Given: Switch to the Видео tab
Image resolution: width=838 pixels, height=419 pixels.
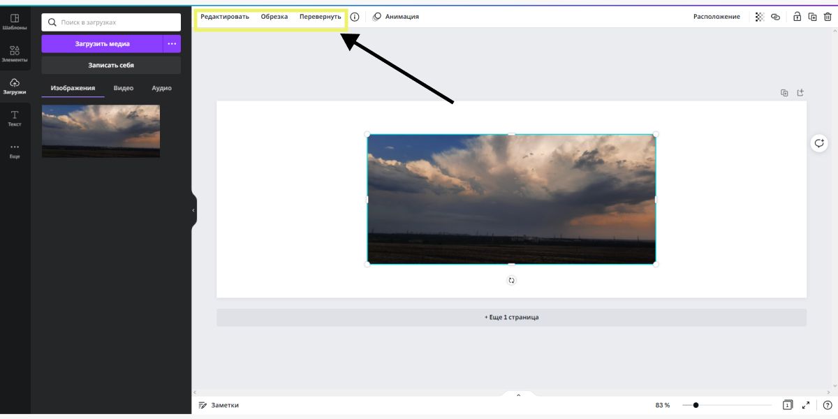Looking at the screenshot, I should [124, 88].
